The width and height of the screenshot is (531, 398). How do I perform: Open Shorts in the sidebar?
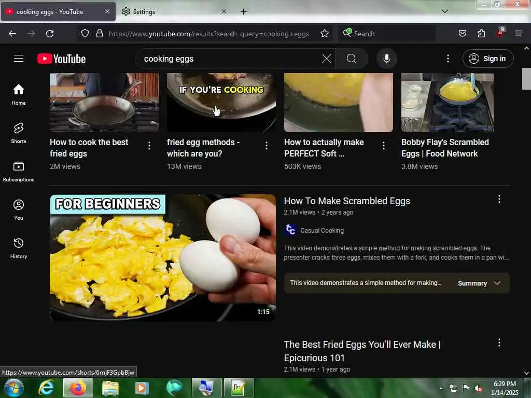(x=19, y=133)
